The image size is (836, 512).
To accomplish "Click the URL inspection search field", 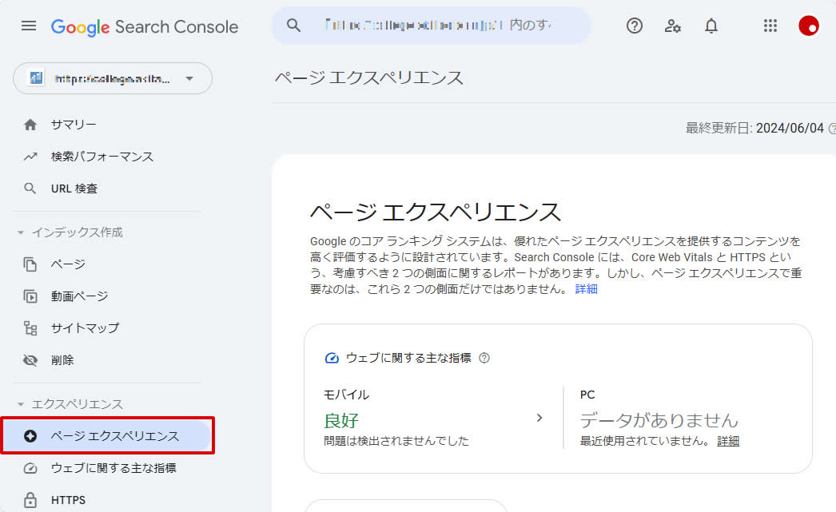I will point(440,26).
